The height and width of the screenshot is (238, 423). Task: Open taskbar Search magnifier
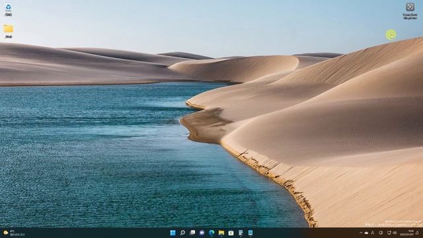pos(182,233)
